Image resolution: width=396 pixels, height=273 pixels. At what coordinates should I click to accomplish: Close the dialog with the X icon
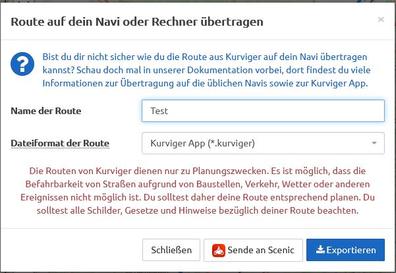coord(381,20)
